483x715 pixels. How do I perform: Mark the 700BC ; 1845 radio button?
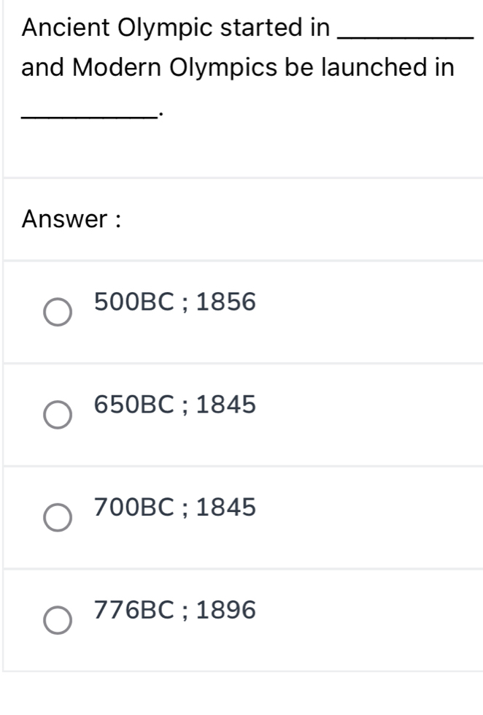[57, 517]
